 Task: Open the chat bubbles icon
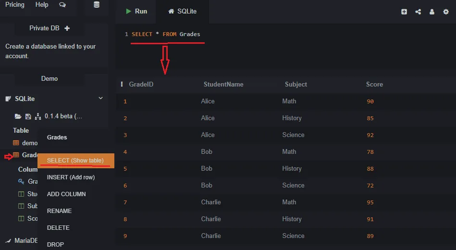point(62,5)
